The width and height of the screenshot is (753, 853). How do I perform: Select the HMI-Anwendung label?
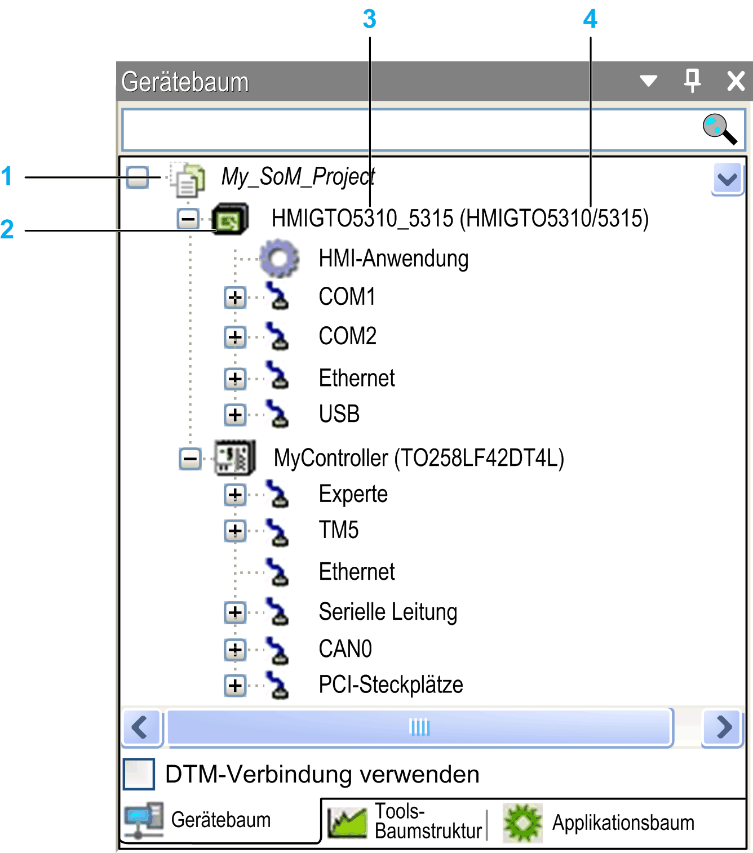(x=393, y=259)
